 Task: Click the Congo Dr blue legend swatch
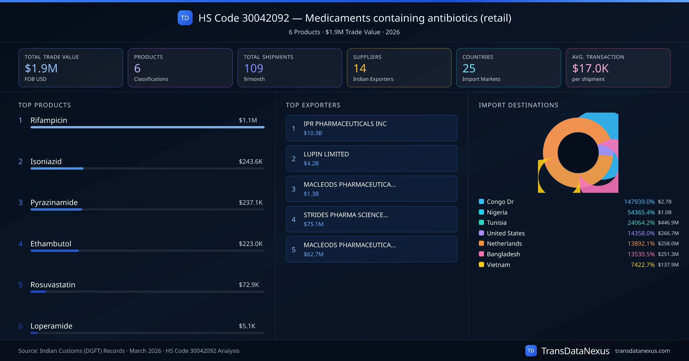point(481,201)
